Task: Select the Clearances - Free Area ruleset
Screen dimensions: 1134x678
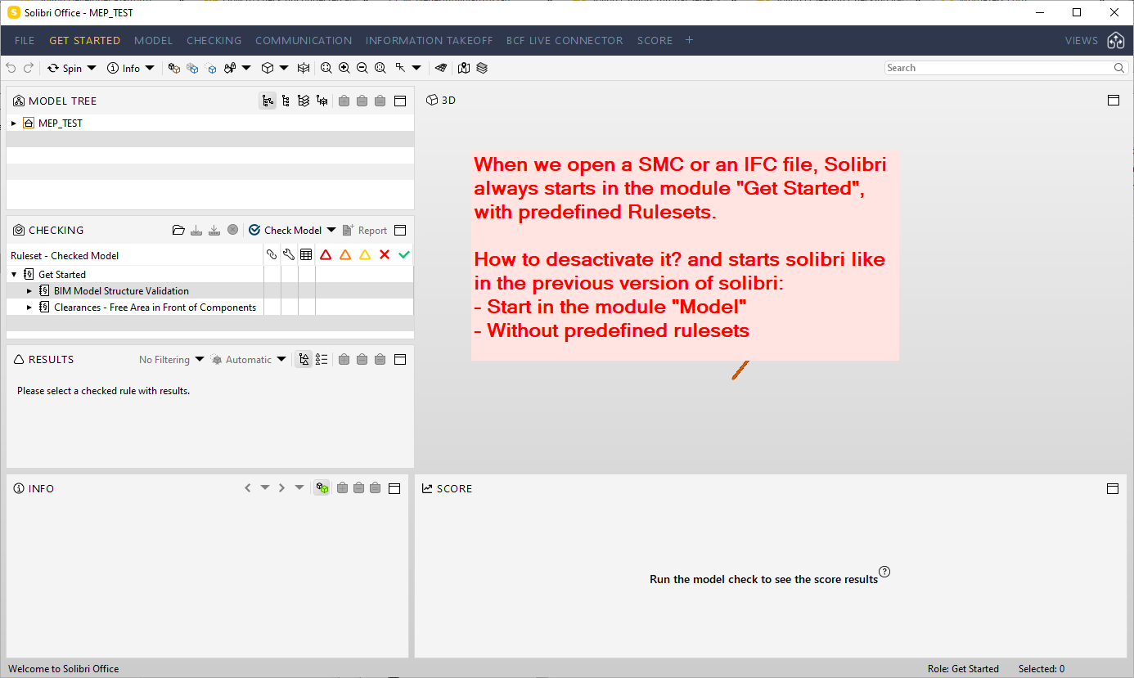Action: pos(155,308)
